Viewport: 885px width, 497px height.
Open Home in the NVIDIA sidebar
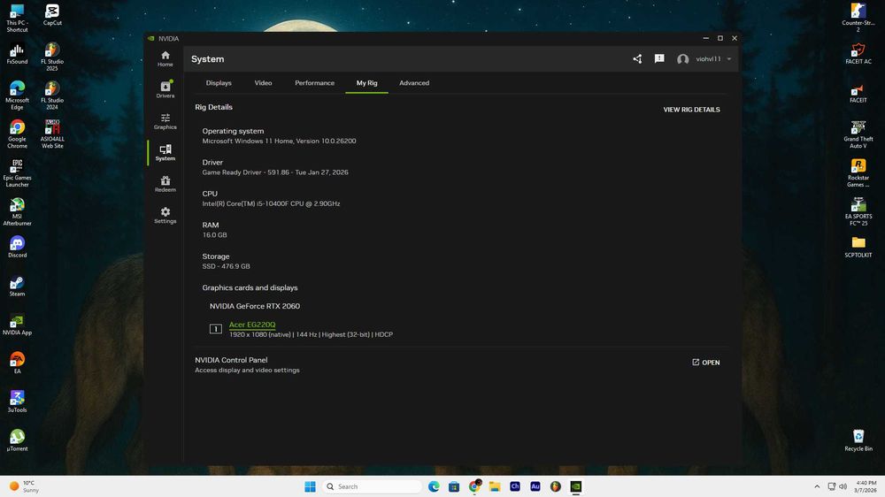[x=165, y=58]
